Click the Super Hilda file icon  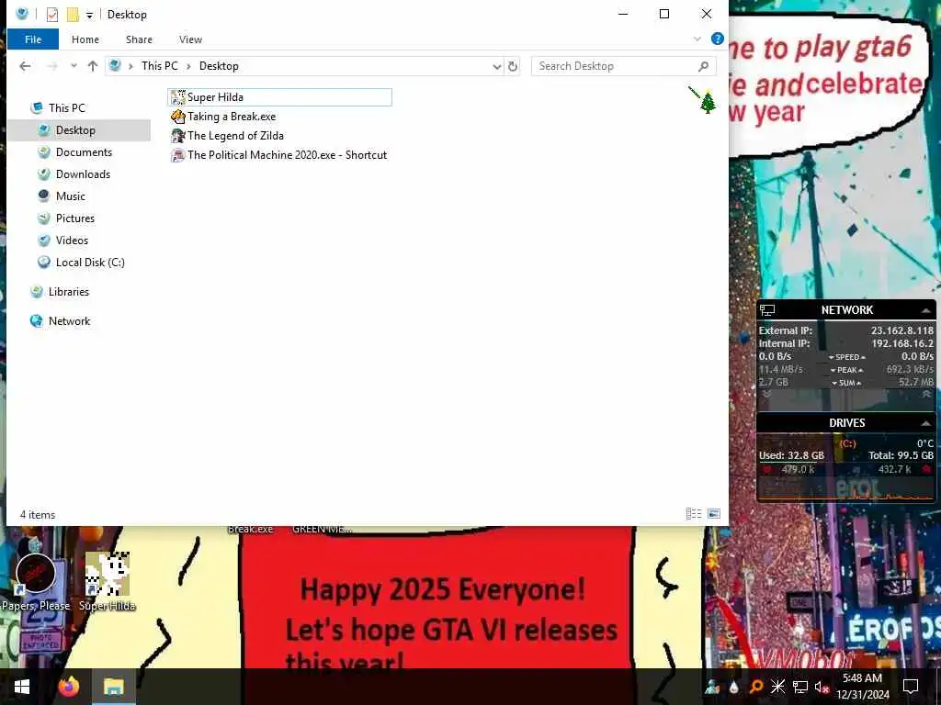177,97
